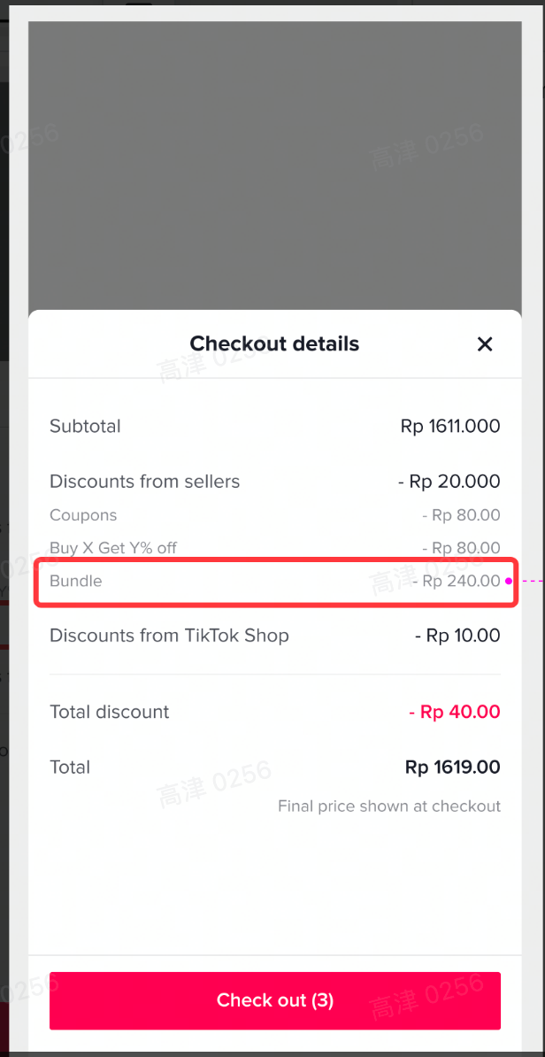Click the Checkout details title
Image resolution: width=545 pixels, height=1057 pixels.
coord(274,343)
